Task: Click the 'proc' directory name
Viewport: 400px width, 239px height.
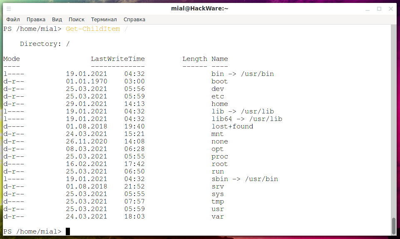Action: pyautogui.click(x=220, y=156)
